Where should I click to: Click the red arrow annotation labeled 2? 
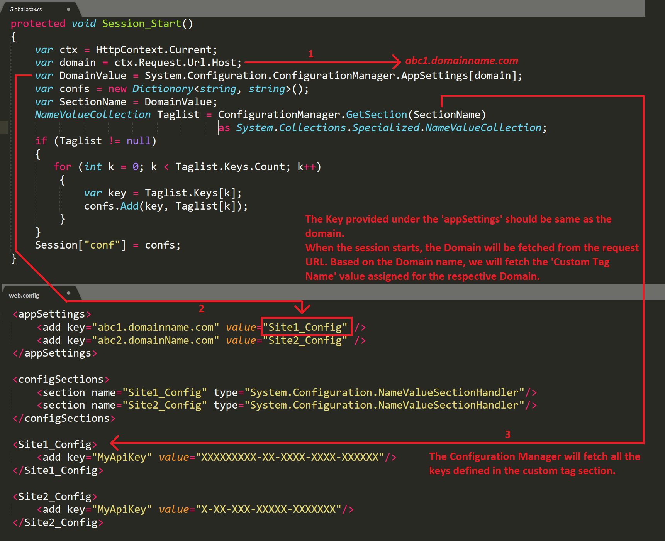click(201, 308)
